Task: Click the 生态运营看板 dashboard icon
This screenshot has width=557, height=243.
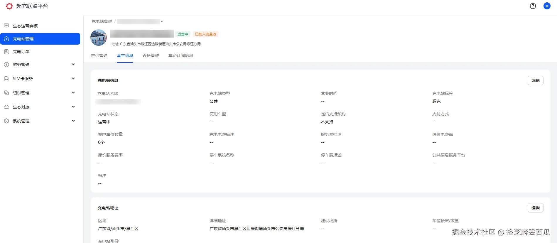Action: (x=6, y=26)
